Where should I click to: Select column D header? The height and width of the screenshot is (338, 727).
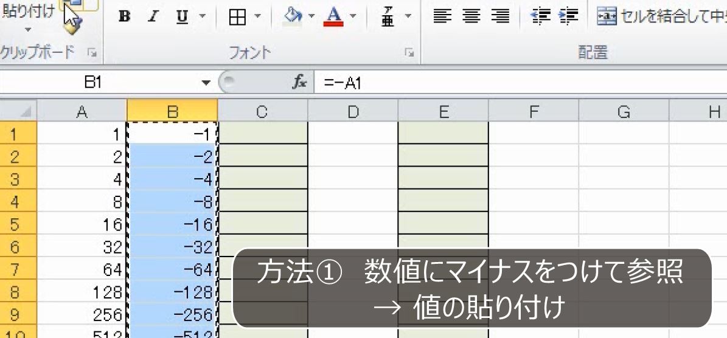coord(353,112)
